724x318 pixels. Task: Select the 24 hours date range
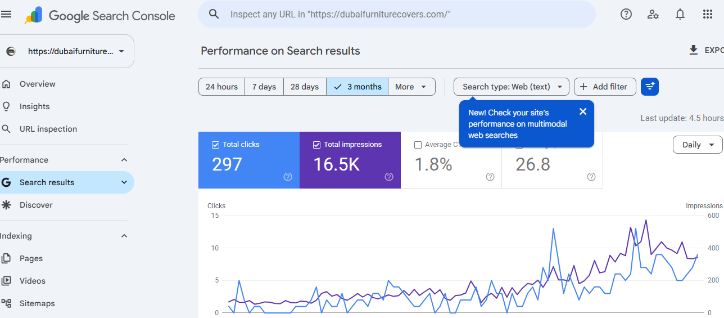[x=221, y=87]
